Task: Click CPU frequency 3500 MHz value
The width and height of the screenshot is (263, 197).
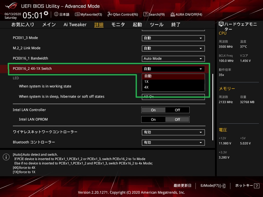Action: coord(226,47)
